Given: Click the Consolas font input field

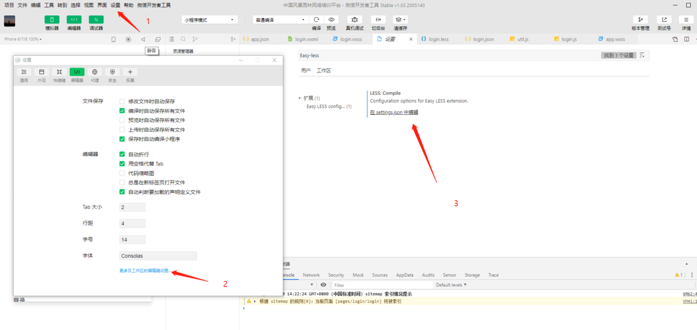Looking at the screenshot, I should pyautogui.click(x=158, y=256).
